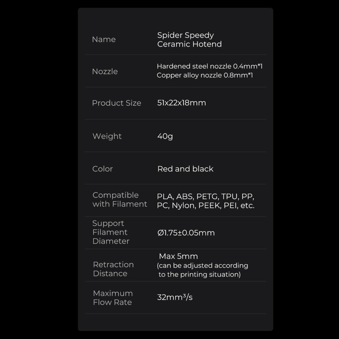Select the Max 5mm text

178,256
